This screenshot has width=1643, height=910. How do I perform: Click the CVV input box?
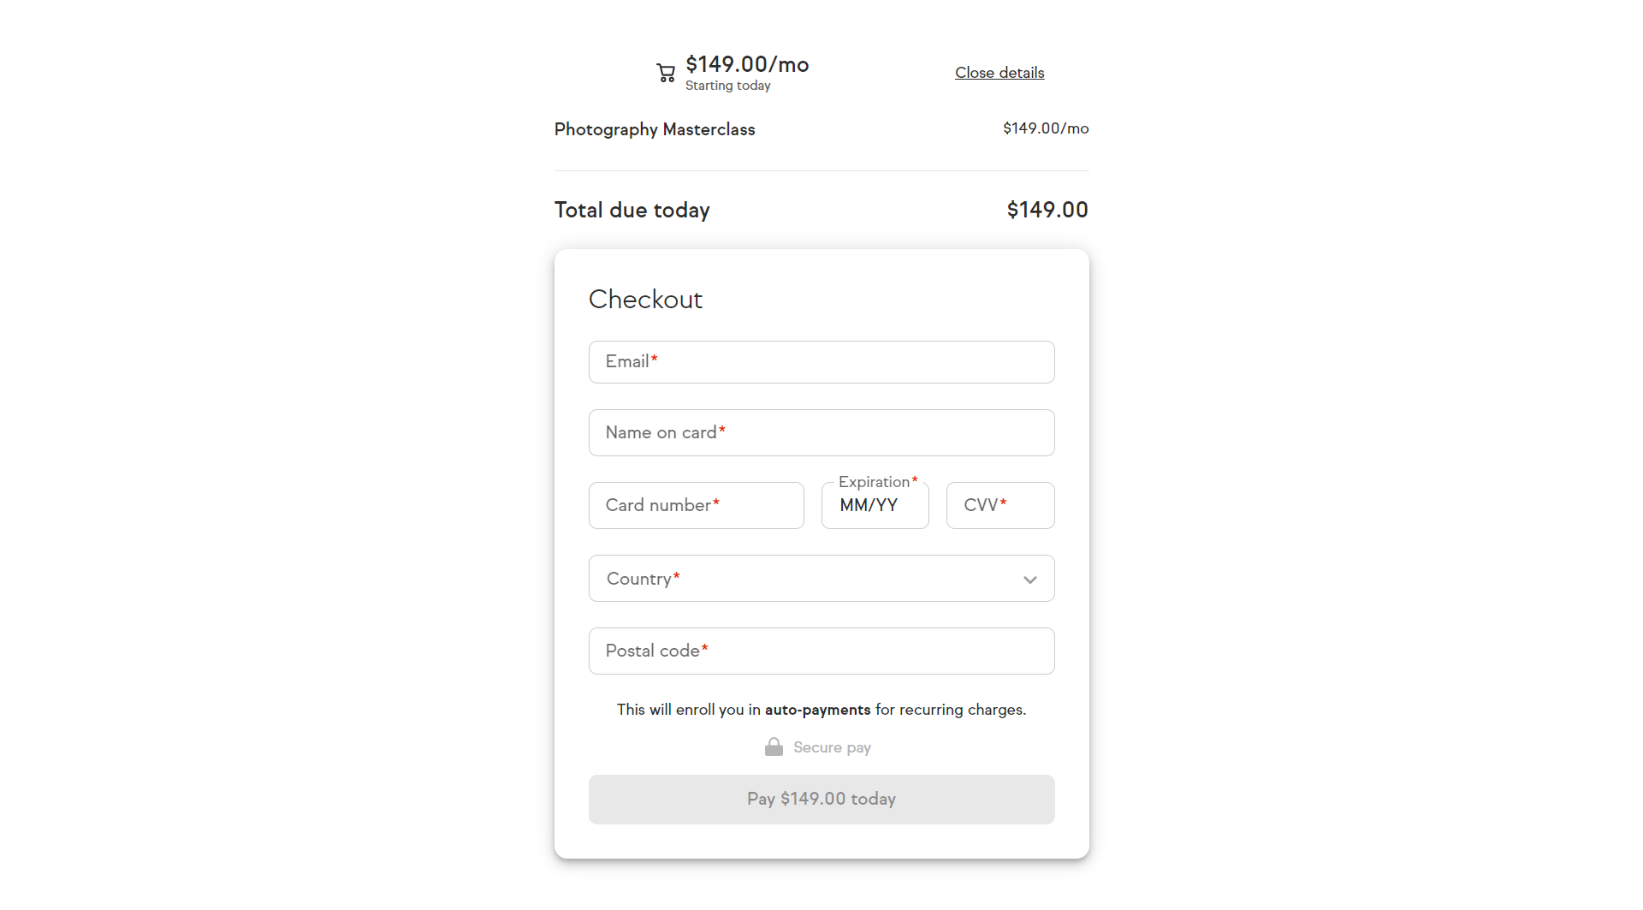coord(1000,506)
